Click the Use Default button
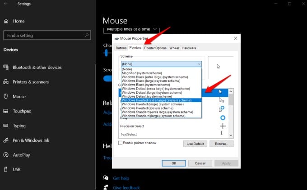Viewport: 307px width, 190px height. 195,144
